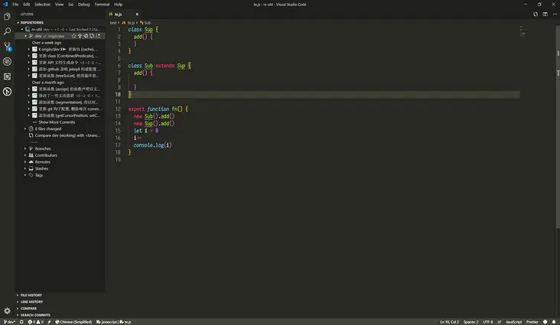This screenshot has height=325, width=560.
Task: Expand the Stashes node
Action: tap(41, 168)
